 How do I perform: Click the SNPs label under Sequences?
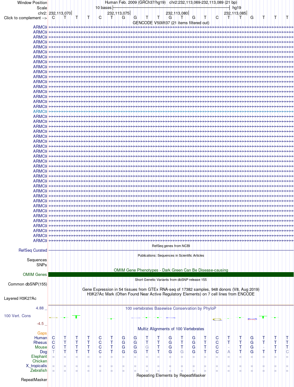pyautogui.click(x=42, y=265)
